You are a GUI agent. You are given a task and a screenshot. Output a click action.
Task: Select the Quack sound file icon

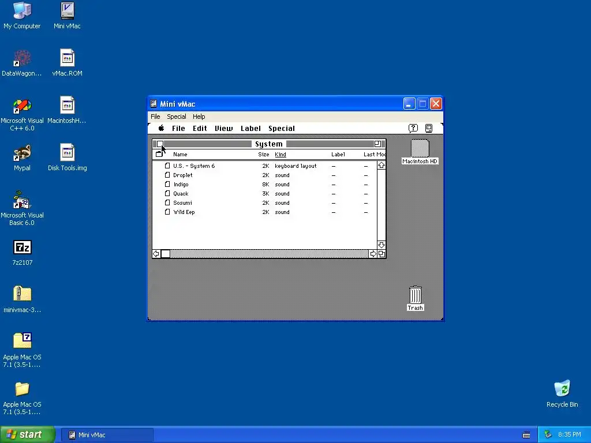click(x=167, y=193)
